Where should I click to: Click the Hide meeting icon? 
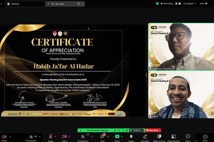(x=173, y=136)
